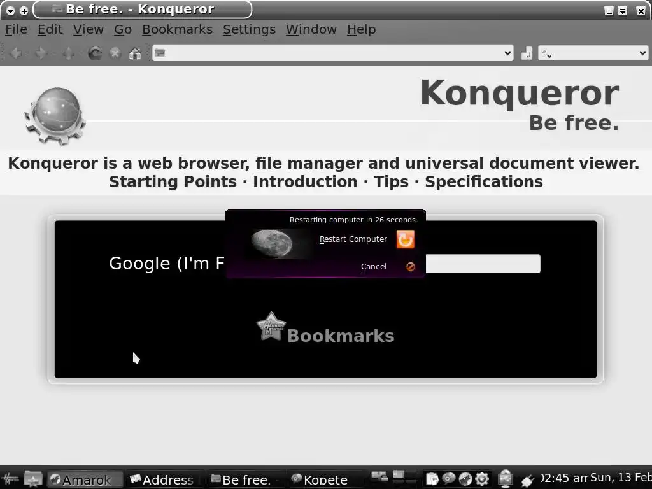The image size is (652, 489).
Task: Expand the location bar dropdown arrow
Action: tap(507, 53)
